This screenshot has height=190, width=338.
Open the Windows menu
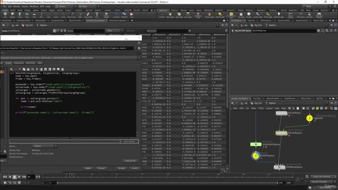click(34, 6)
